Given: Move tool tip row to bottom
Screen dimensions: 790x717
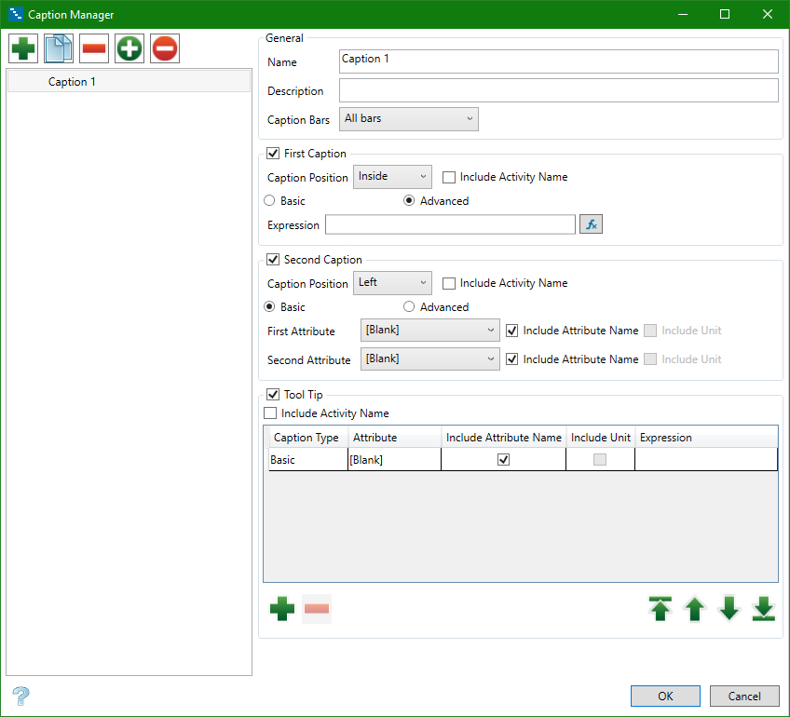Looking at the screenshot, I should (763, 609).
